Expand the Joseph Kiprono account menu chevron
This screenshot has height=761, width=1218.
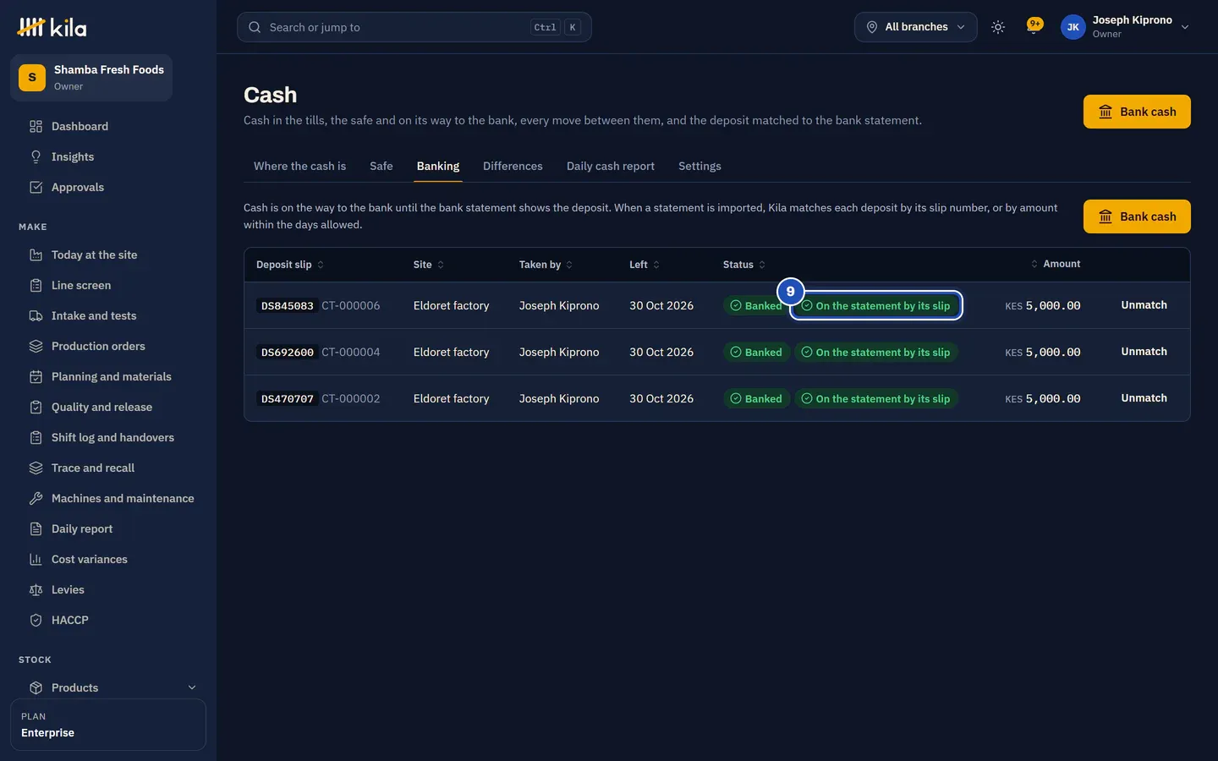point(1185,27)
